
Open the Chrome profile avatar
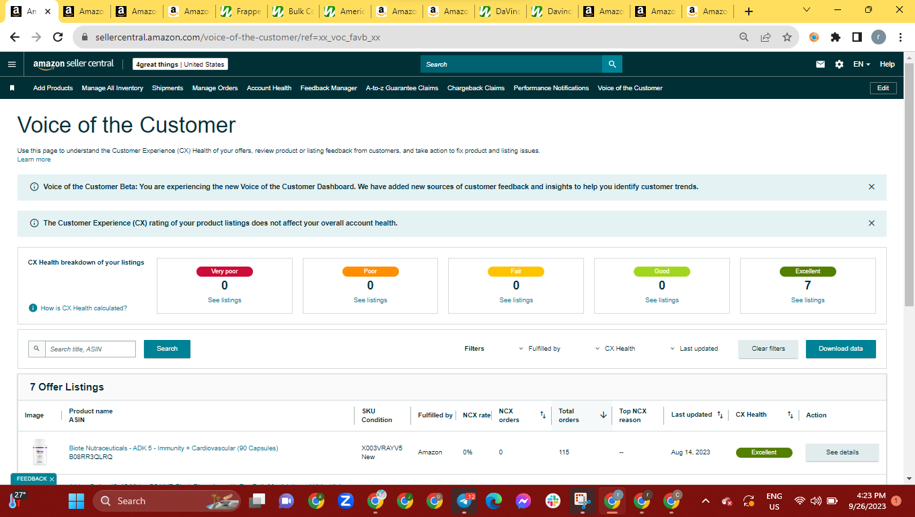[x=878, y=38]
